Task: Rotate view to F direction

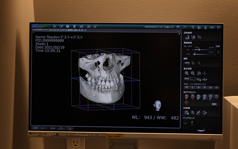Action: click(x=217, y=88)
